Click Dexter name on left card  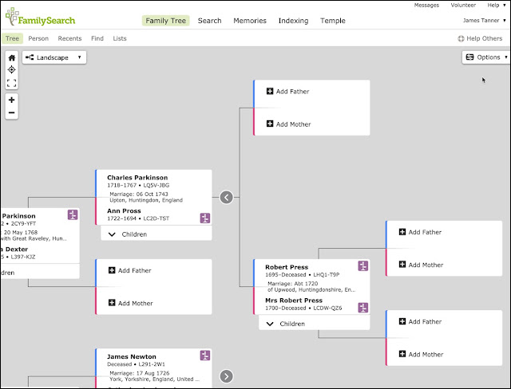(x=16, y=250)
